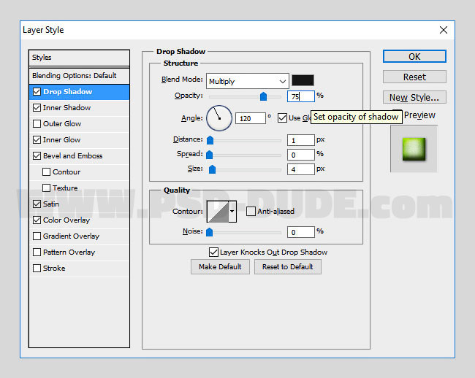Enable the Gradient Overlay checkbox
Viewport: 475px width, 378px height.
[x=37, y=236]
